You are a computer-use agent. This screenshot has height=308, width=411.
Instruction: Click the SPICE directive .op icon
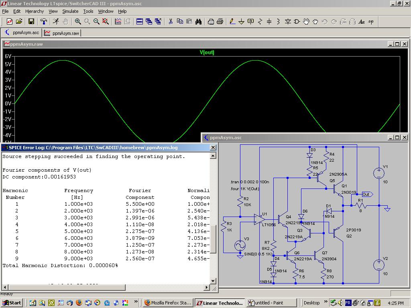(371, 22)
